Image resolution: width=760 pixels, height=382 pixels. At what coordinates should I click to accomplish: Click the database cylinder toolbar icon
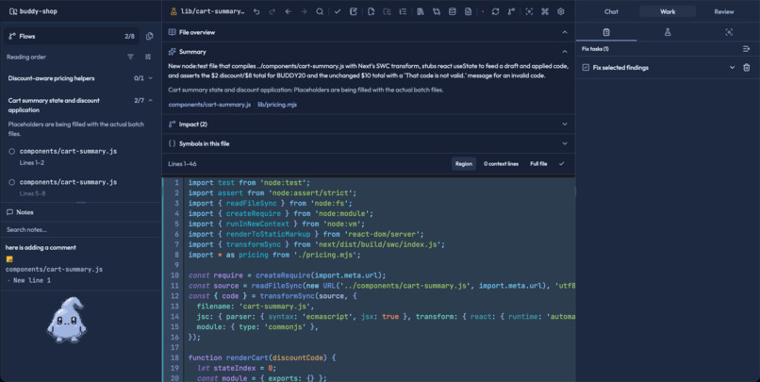click(453, 11)
